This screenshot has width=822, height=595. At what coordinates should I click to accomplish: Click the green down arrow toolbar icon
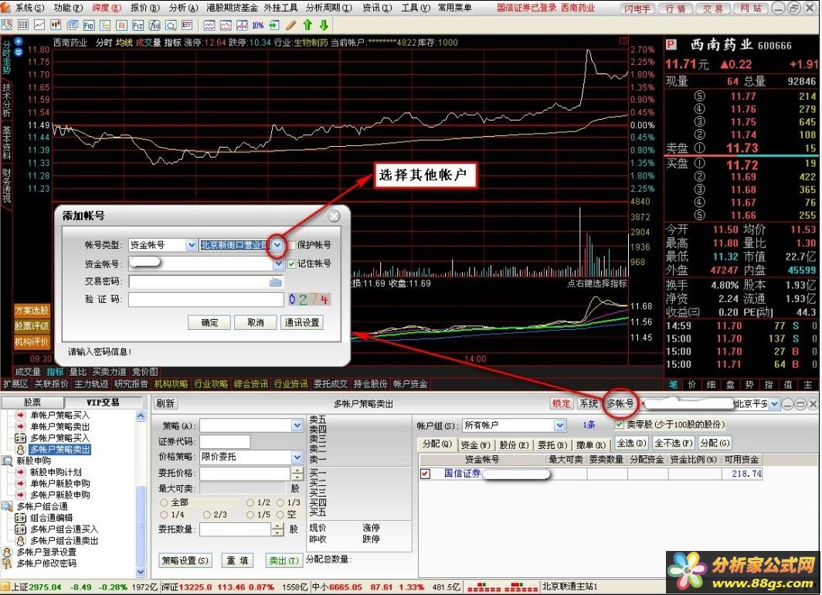pos(324,25)
